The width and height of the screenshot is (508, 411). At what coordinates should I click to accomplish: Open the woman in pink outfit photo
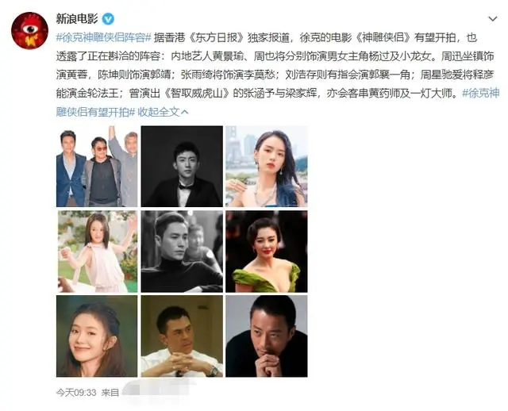click(x=97, y=252)
